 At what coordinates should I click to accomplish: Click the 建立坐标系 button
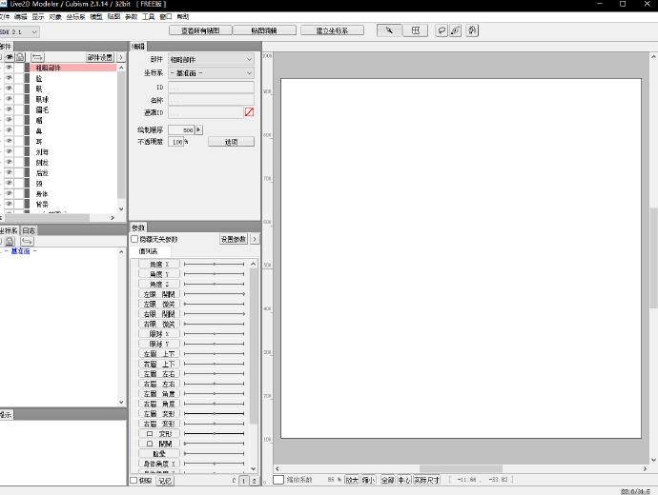coord(333,30)
